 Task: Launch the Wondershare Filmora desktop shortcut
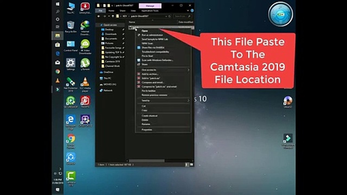coord(288,141)
